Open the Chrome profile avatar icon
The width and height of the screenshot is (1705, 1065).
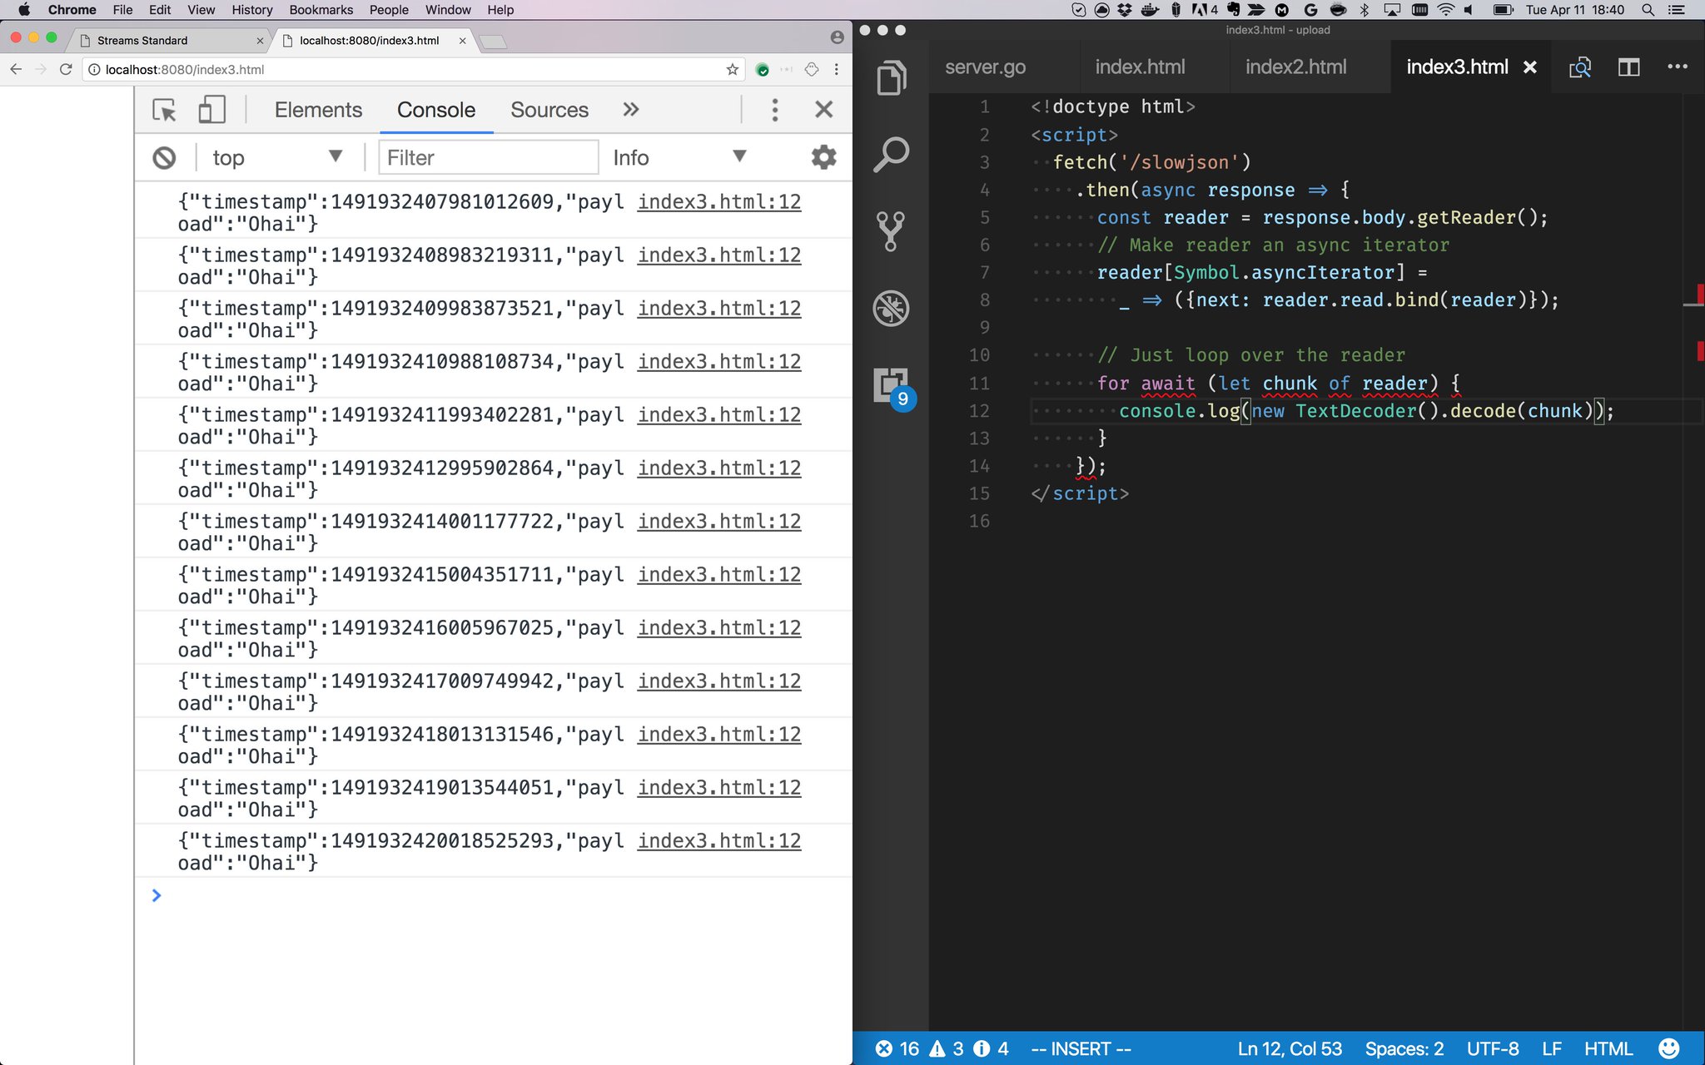(837, 37)
